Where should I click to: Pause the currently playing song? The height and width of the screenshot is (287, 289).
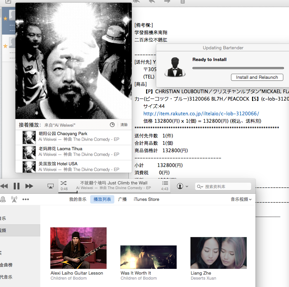pyautogui.click(x=16, y=186)
